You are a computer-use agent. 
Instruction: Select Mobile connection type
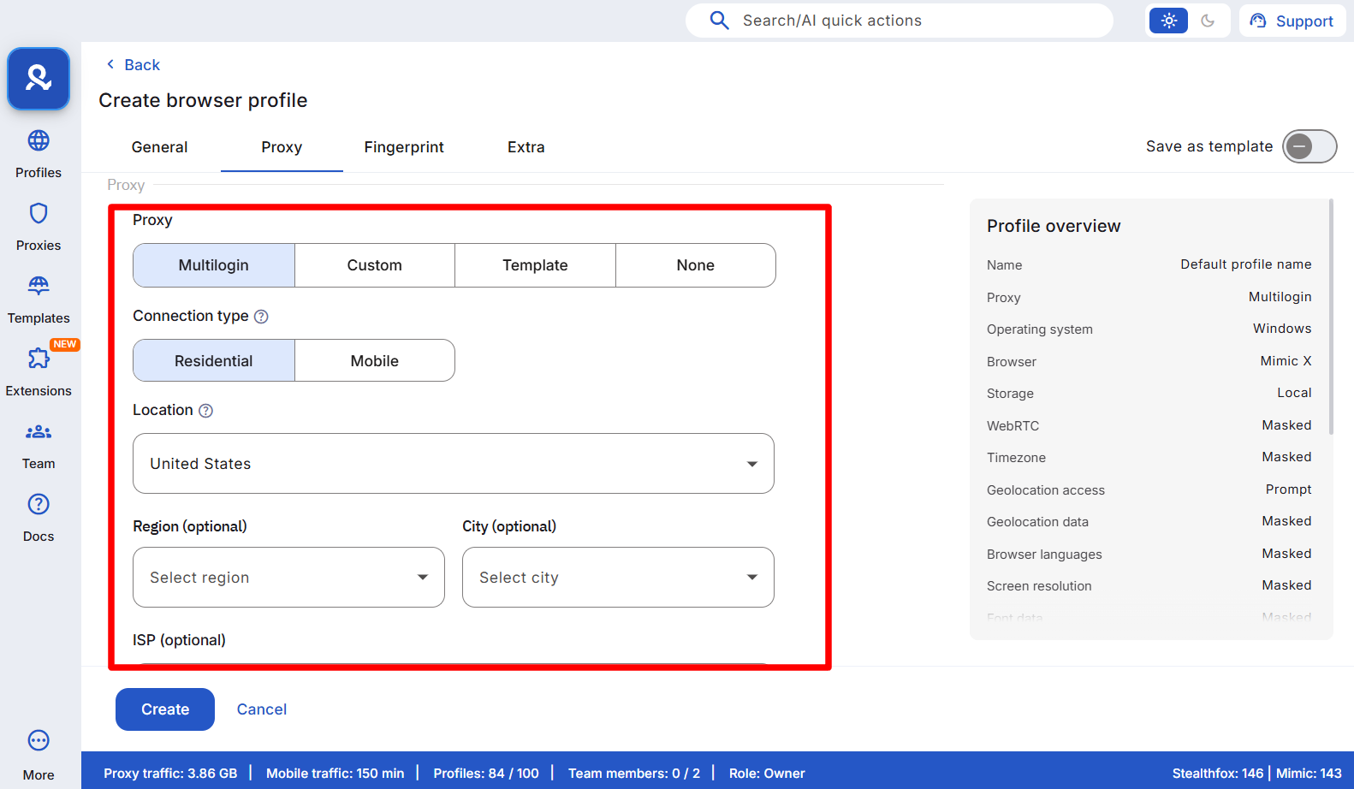[374, 361]
